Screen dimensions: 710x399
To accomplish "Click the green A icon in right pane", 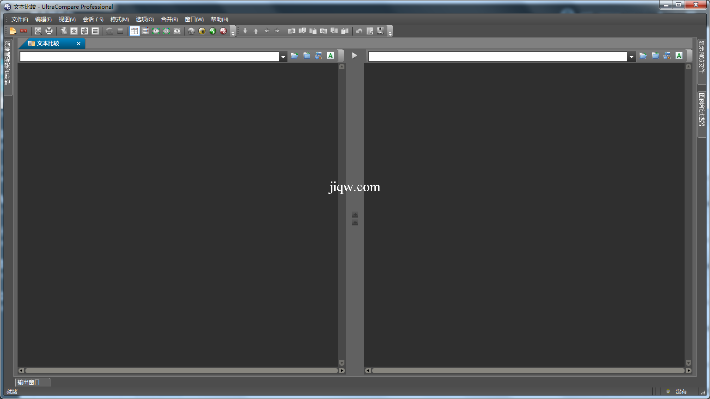I will 679,56.
